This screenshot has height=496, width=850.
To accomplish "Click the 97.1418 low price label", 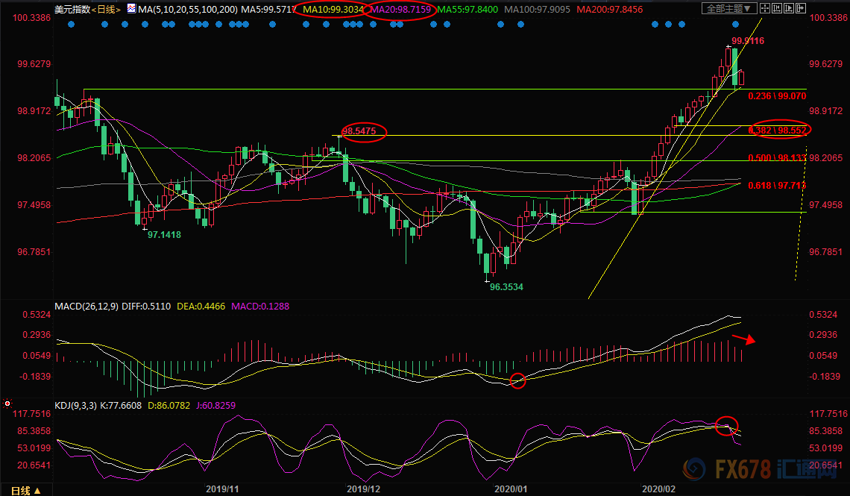I will coord(164,235).
